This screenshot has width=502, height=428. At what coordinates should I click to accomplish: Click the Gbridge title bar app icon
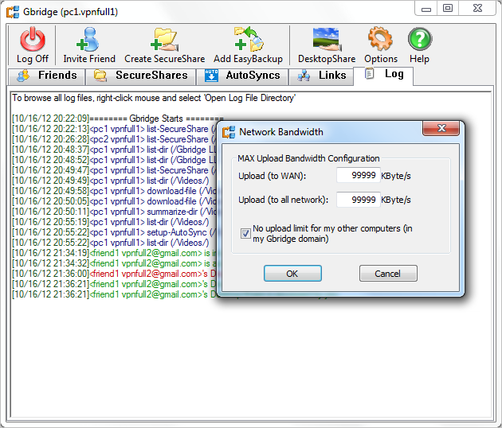pyautogui.click(x=13, y=12)
